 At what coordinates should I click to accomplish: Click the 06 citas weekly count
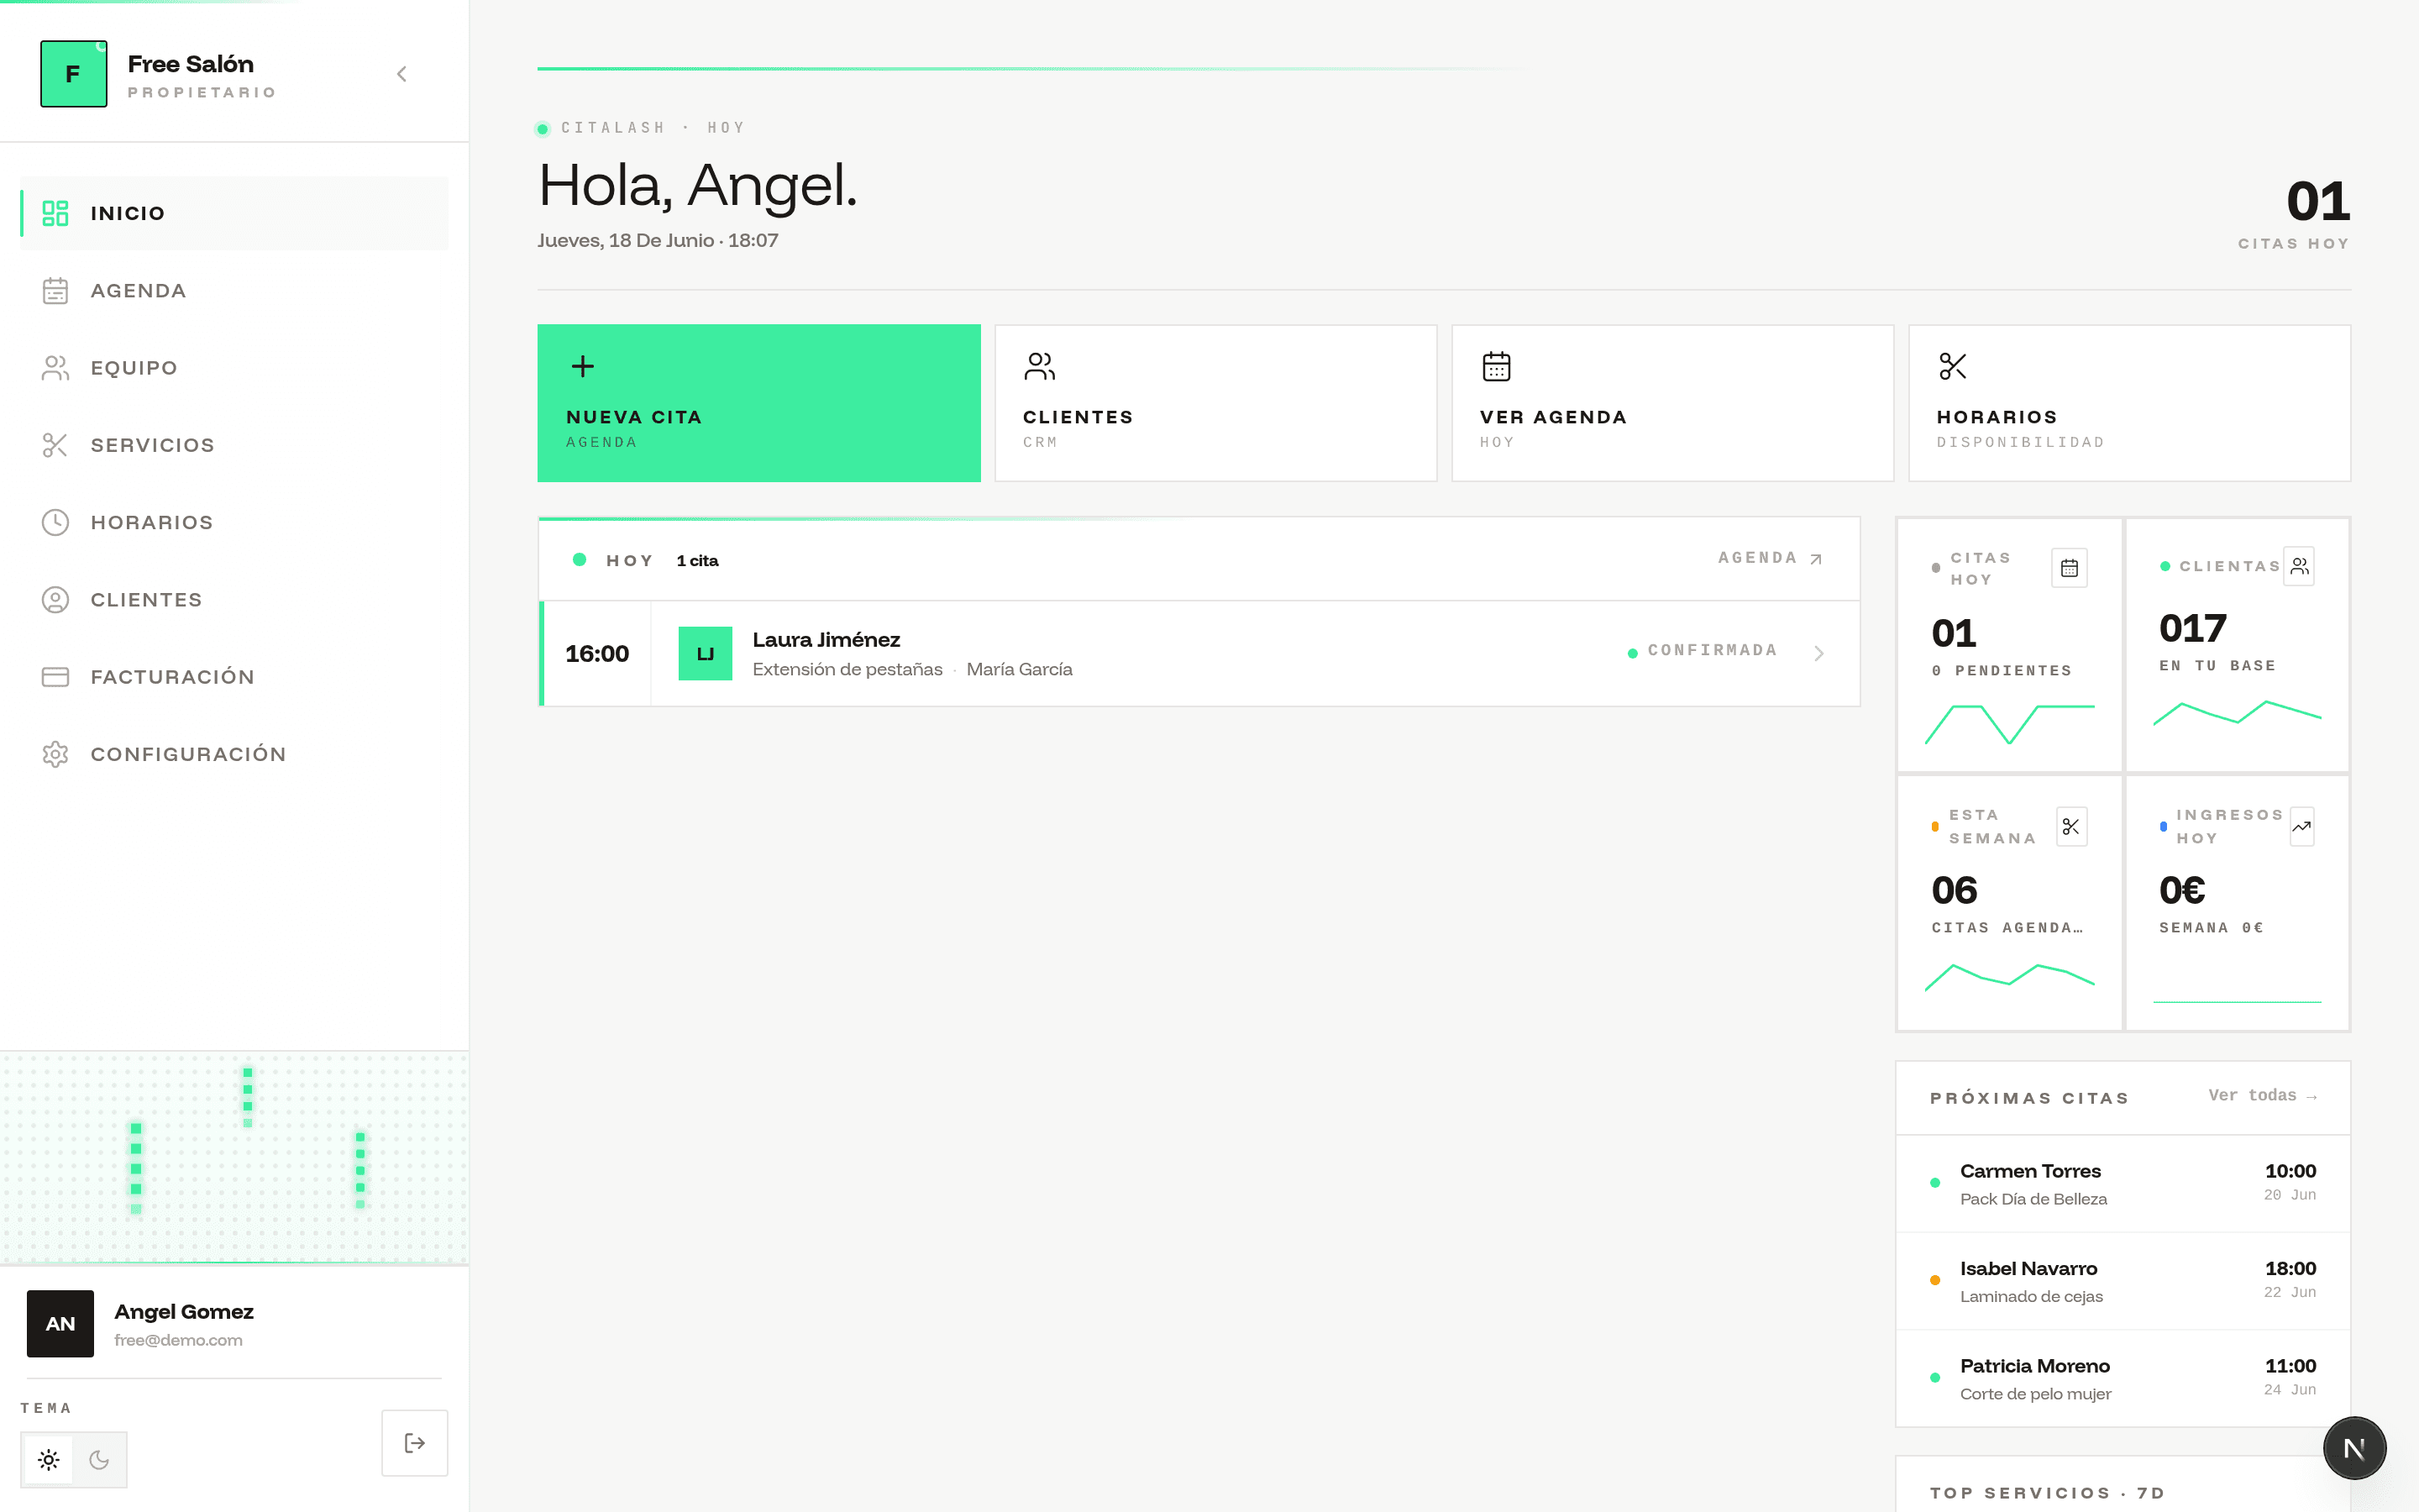tap(1955, 890)
